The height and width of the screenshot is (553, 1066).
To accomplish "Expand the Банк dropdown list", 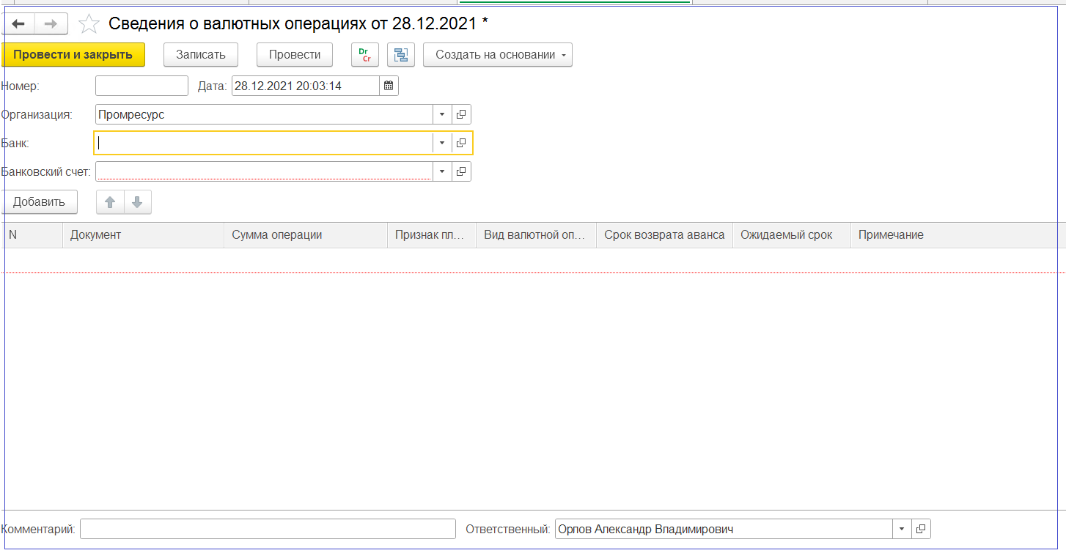I will pos(442,143).
